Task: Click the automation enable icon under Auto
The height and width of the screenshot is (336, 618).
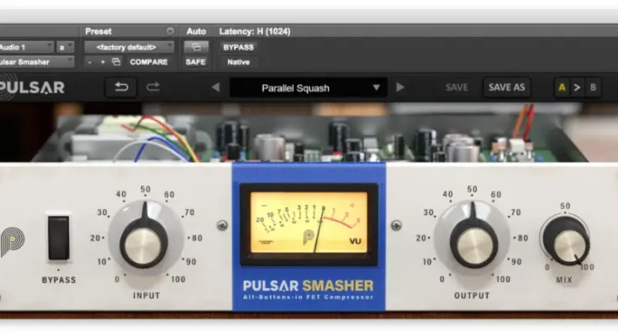Action: [195, 47]
